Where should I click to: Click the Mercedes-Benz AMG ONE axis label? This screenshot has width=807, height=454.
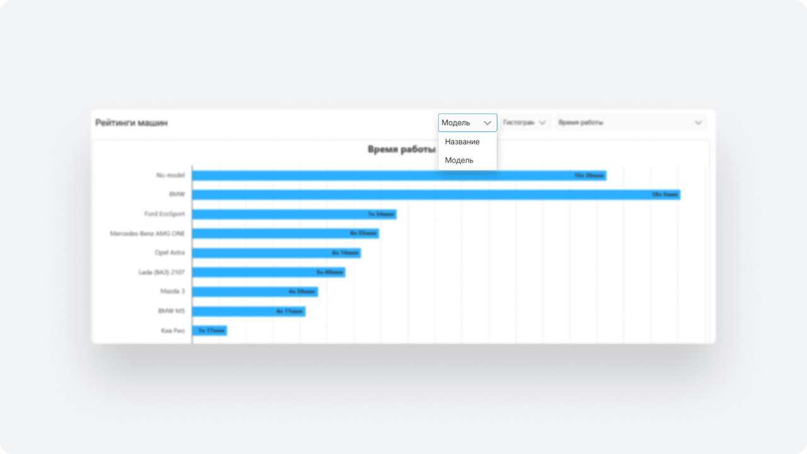pyautogui.click(x=148, y=233)
